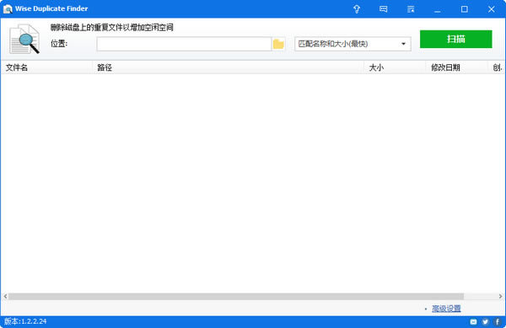Open the Twitter icon in status bar
The height and width of the screenshot is (328, 506).
tap(485, 321)
